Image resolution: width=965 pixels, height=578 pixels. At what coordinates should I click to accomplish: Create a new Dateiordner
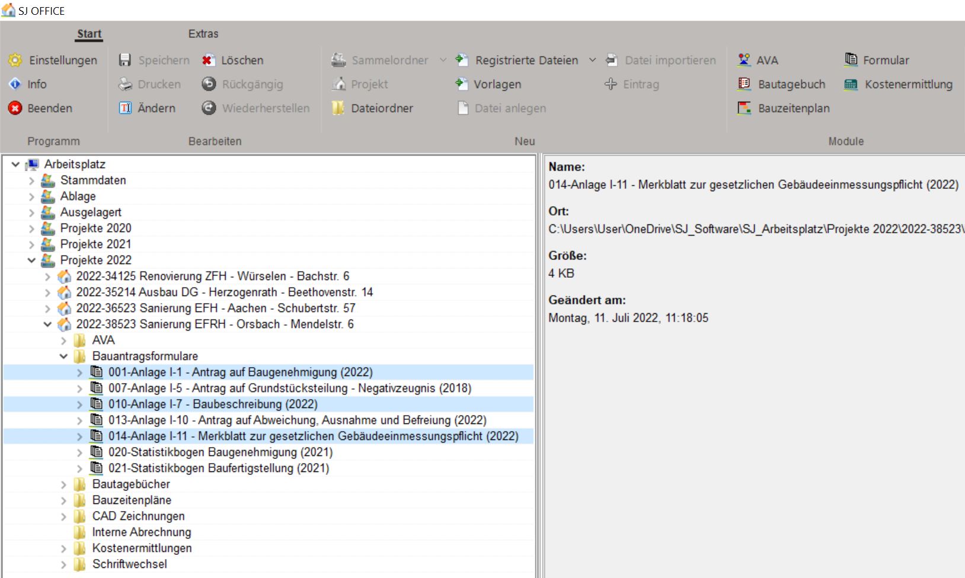(381, 108)
